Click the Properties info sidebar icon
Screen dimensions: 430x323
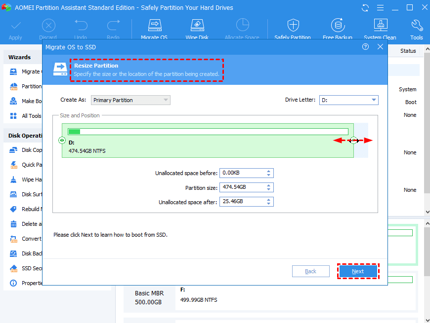tap(13, 283)
